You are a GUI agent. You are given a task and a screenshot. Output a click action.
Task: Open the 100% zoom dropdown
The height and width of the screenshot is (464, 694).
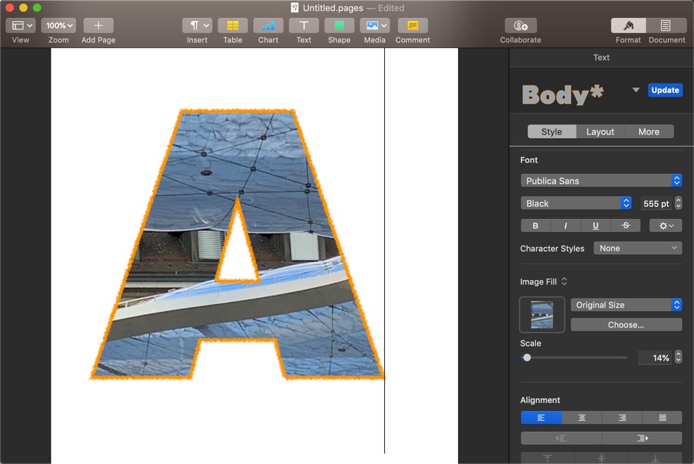pyautogui.click(x=58, y=26)
